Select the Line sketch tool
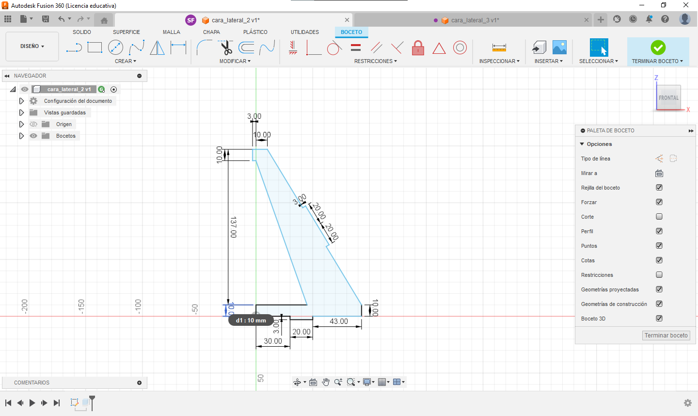698x416 pixels. pos(74,48)
